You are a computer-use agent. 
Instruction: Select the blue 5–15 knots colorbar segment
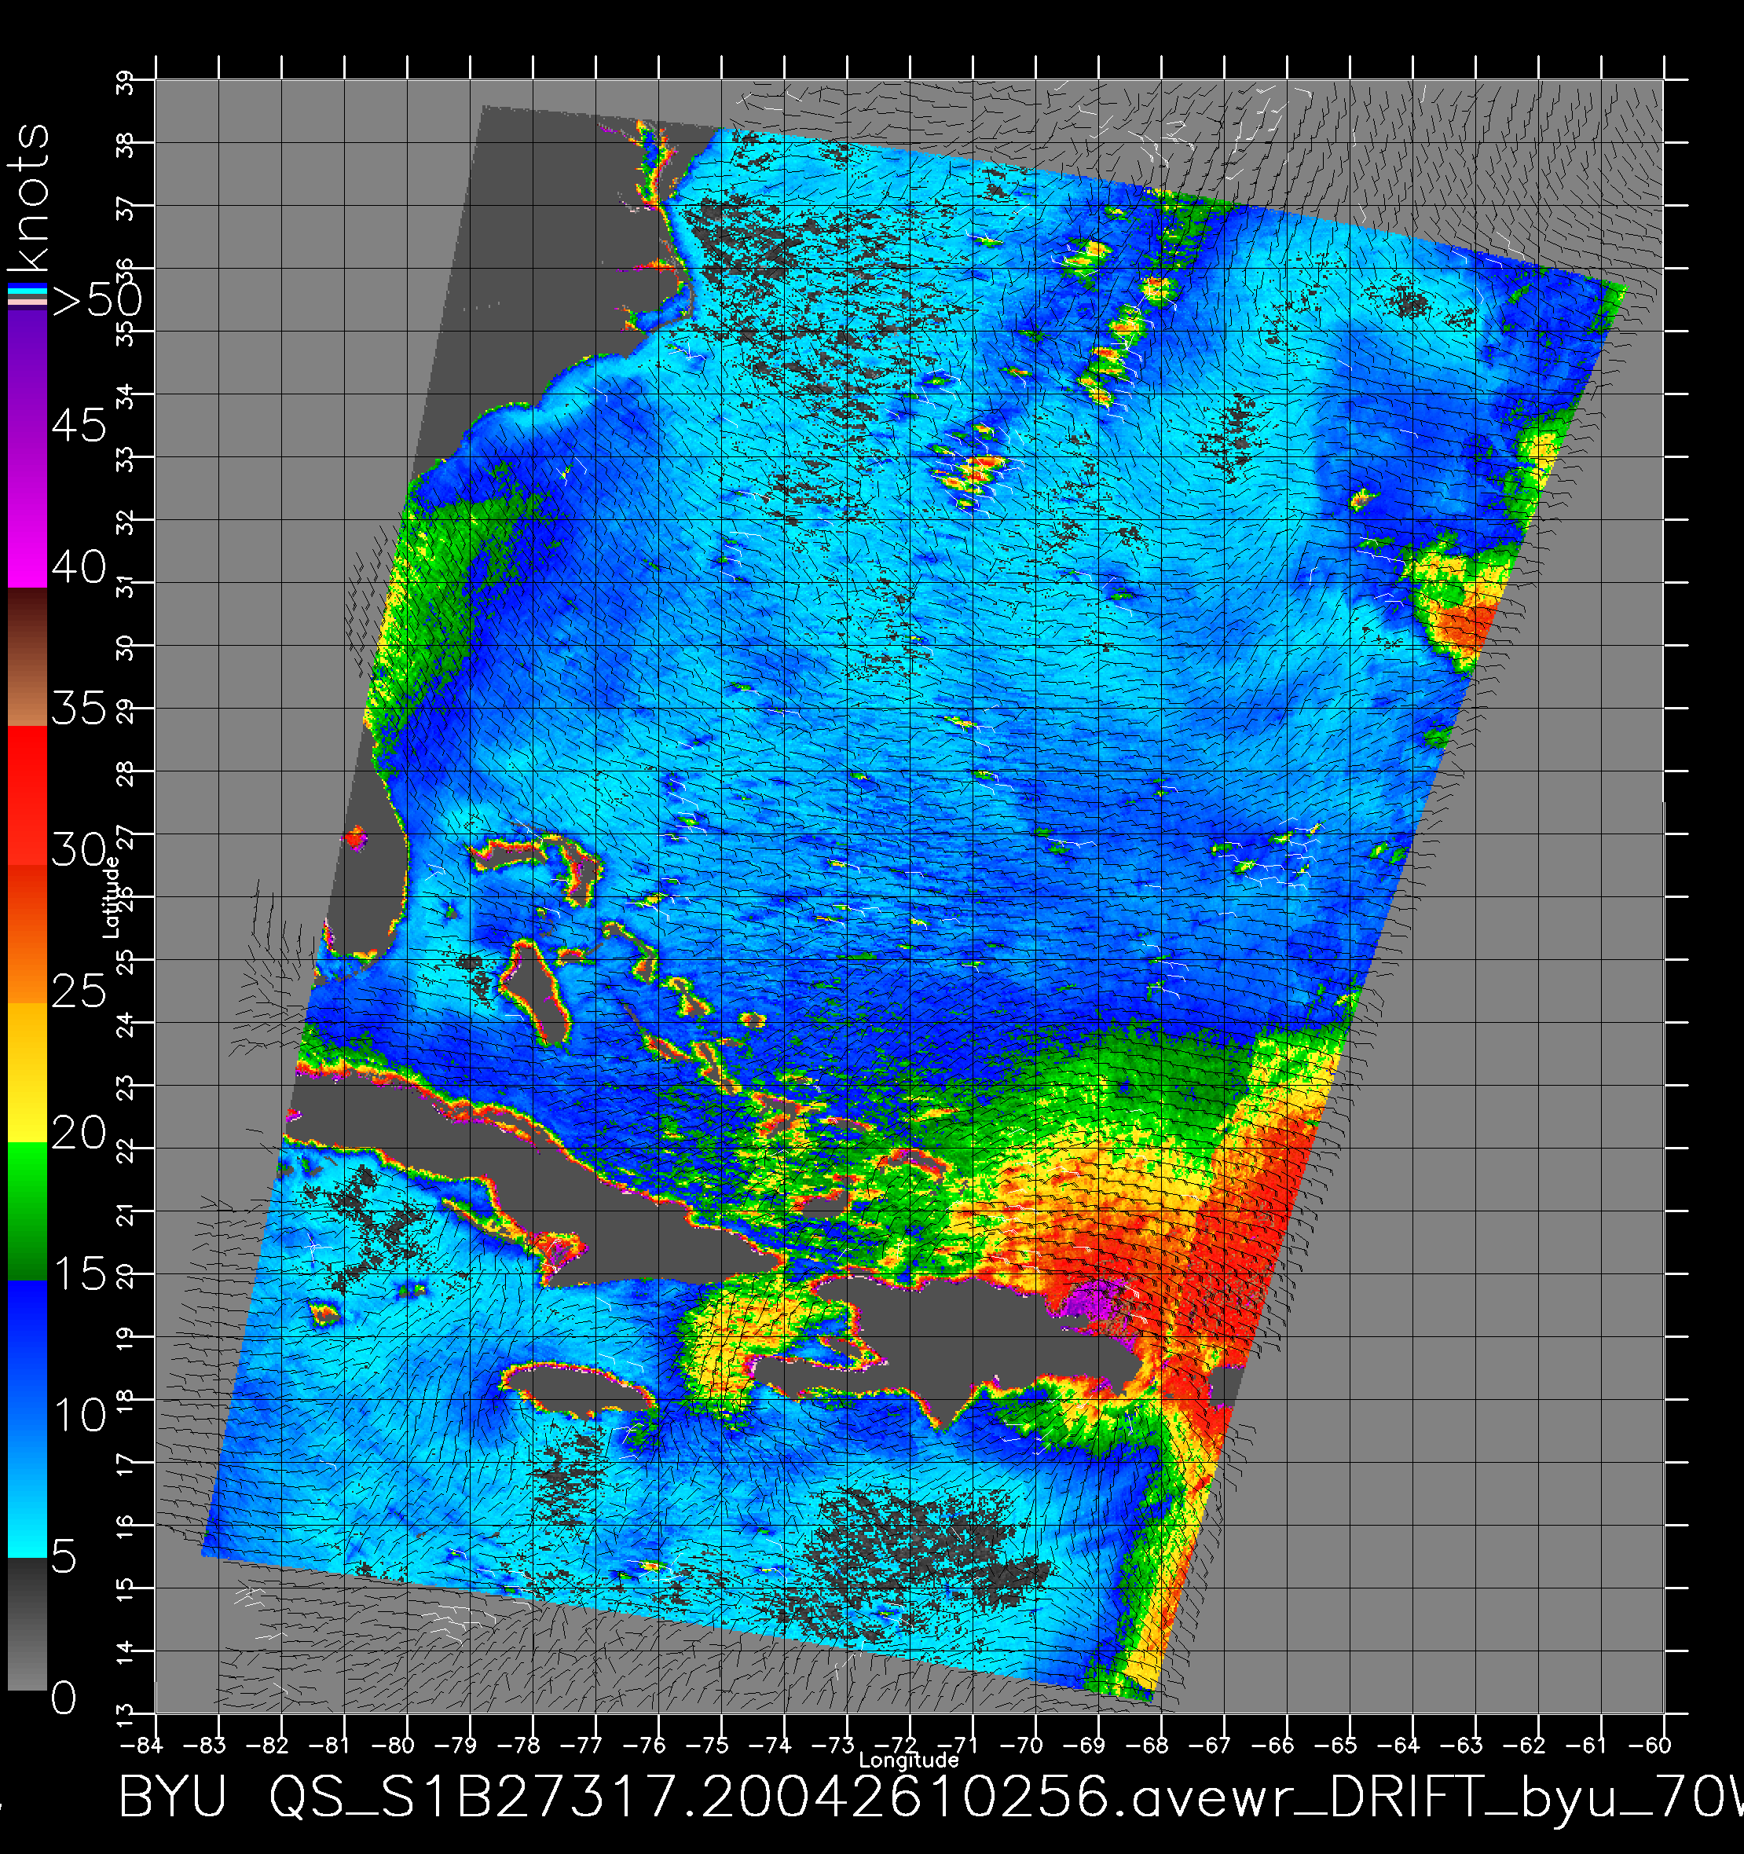(27, 1420)
